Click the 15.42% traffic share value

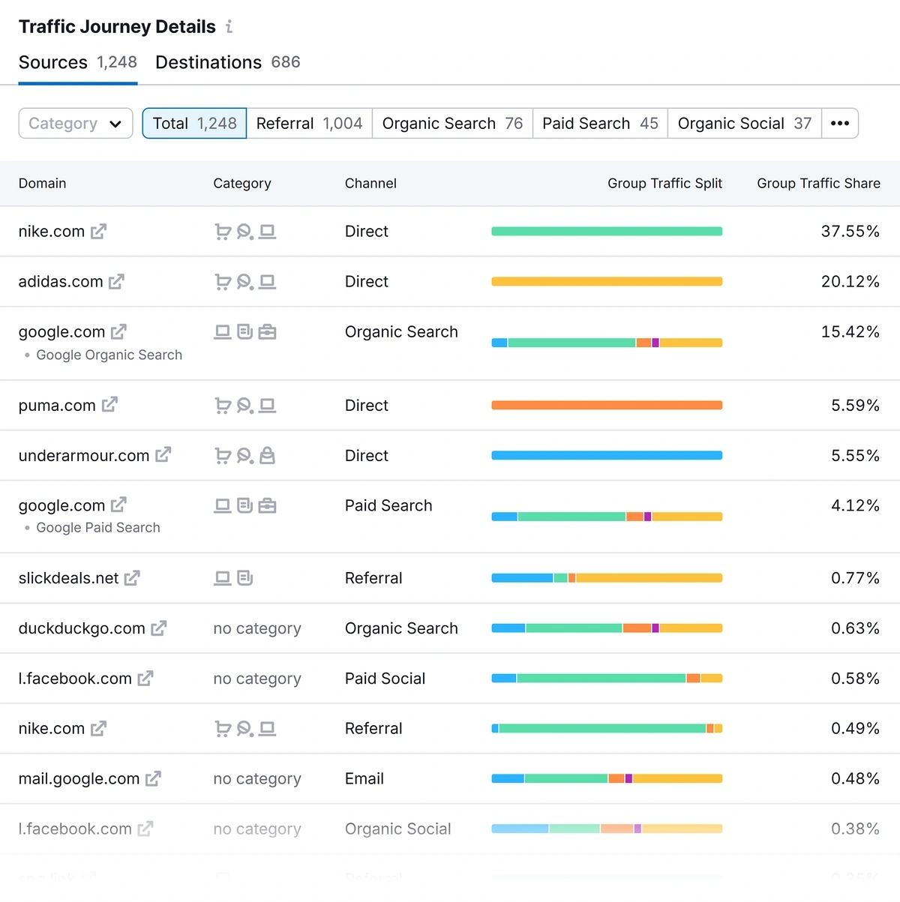(x=850, y=331)
